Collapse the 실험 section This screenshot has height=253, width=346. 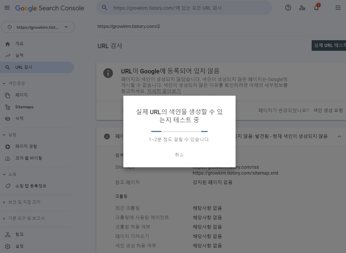[x=4, y=135]
